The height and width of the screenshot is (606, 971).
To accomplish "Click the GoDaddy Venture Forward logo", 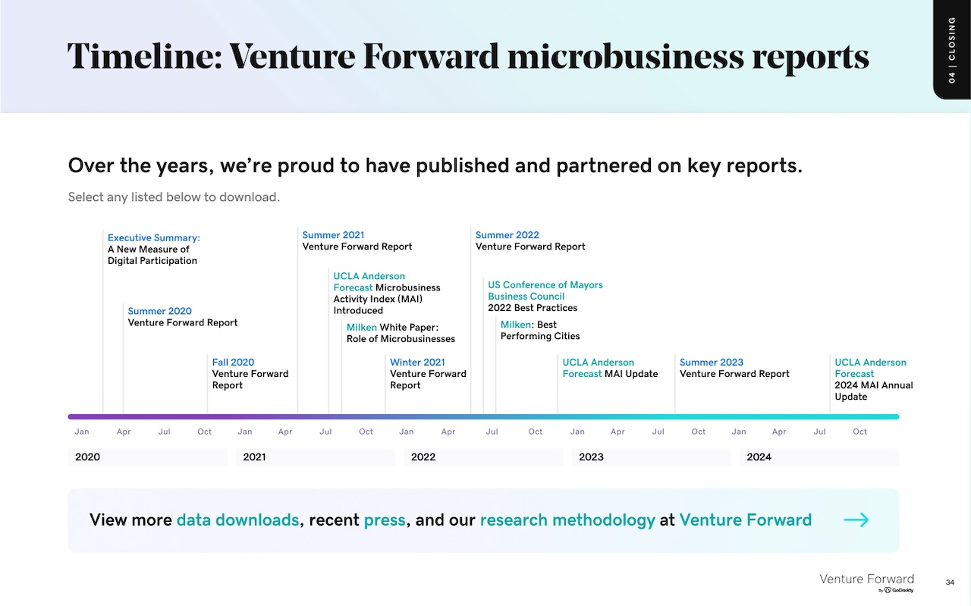I will pyautogui.click(x=866, y=583).
